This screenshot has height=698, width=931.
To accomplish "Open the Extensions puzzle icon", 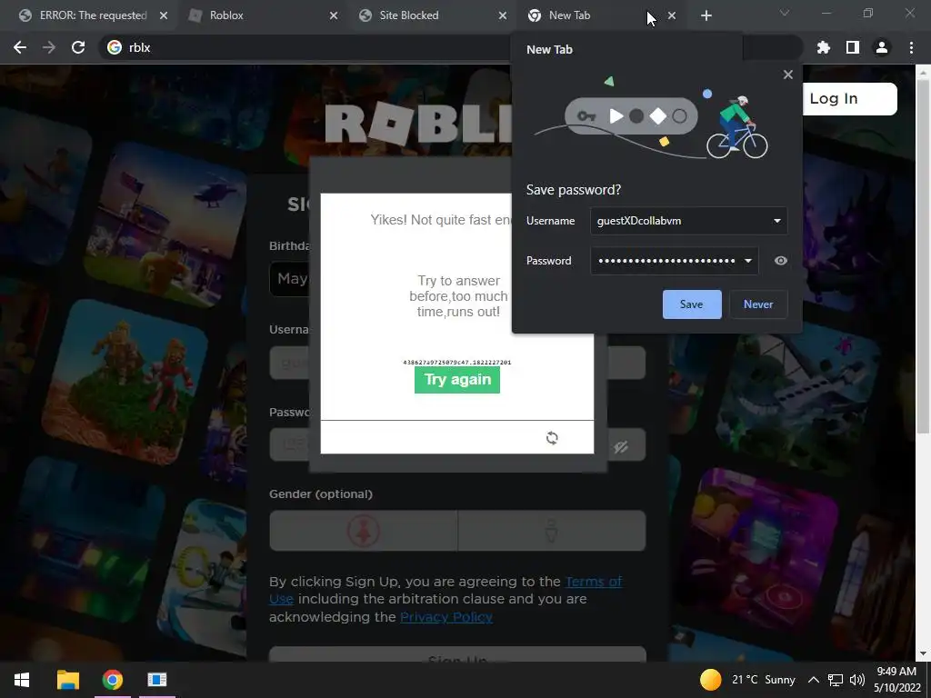I will 823,47.
